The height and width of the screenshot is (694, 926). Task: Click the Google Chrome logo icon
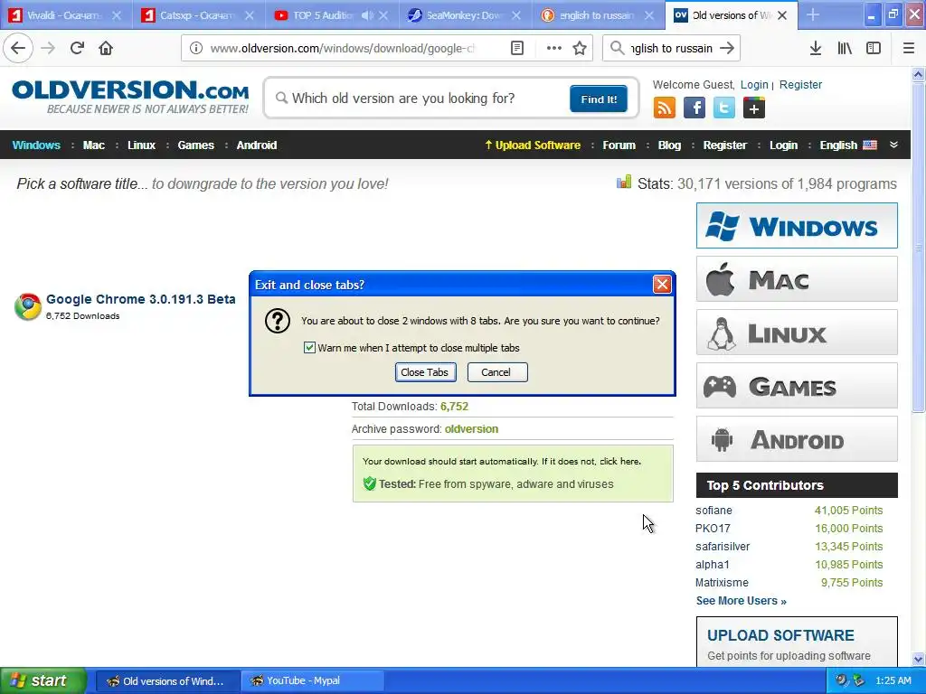click(x=28, y=307)
